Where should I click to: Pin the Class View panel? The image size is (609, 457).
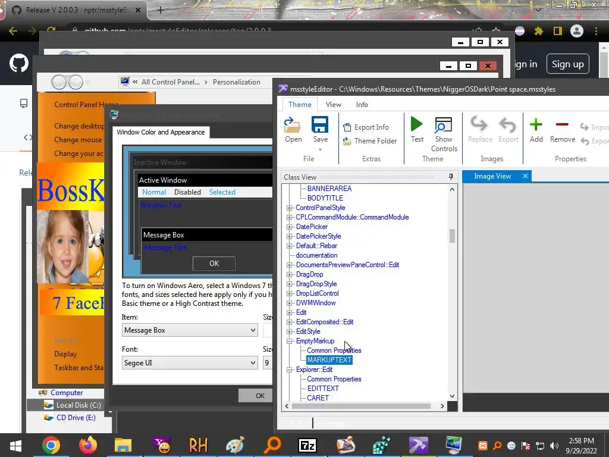[x=451, y=177]
